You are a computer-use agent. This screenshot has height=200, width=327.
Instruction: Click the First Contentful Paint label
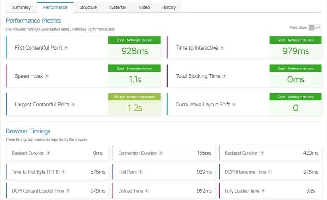tap(38, 48)
